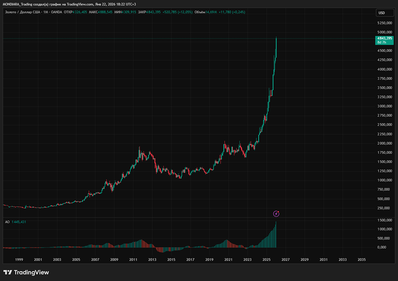This screenshot has width=398, height=281.
Task: Click the symbol title Золото / Доллар США
Action: coord(23,12)
